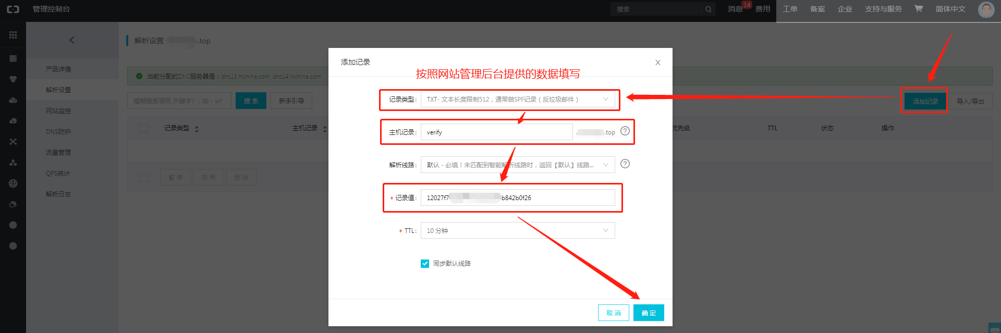Click the help icon beside 主机记录 field

(x=625, y=131)
